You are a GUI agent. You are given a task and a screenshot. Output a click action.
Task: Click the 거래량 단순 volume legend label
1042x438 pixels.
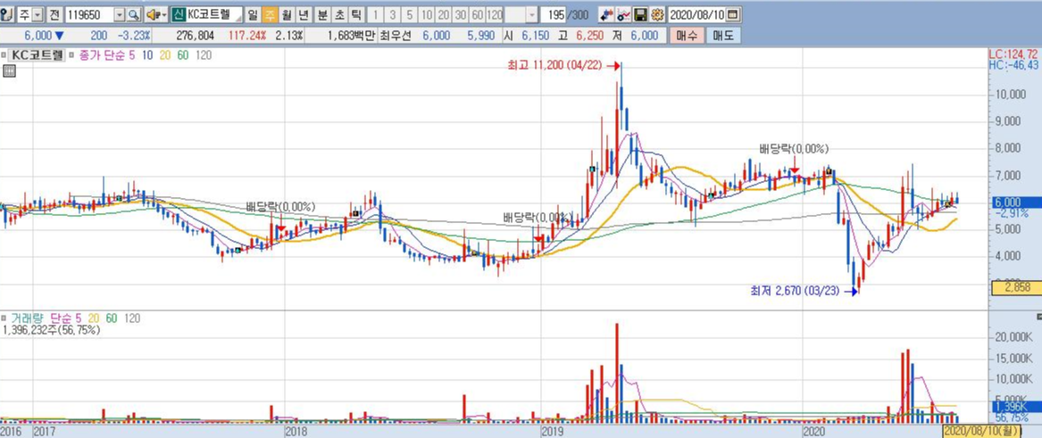[x=40, y=318]
